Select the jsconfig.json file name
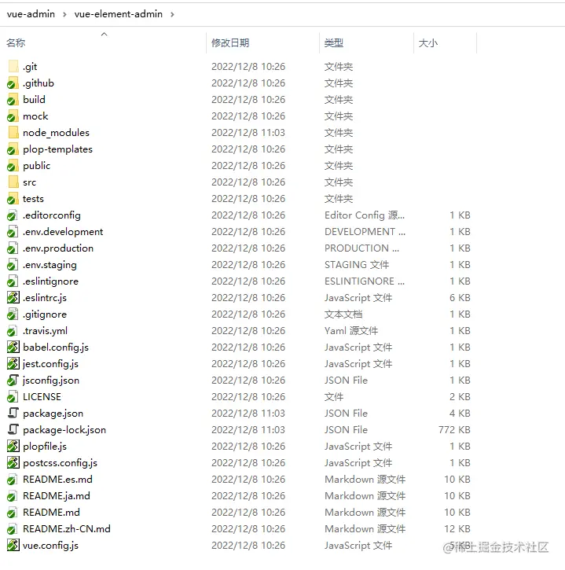 click(x=51, y=381)
